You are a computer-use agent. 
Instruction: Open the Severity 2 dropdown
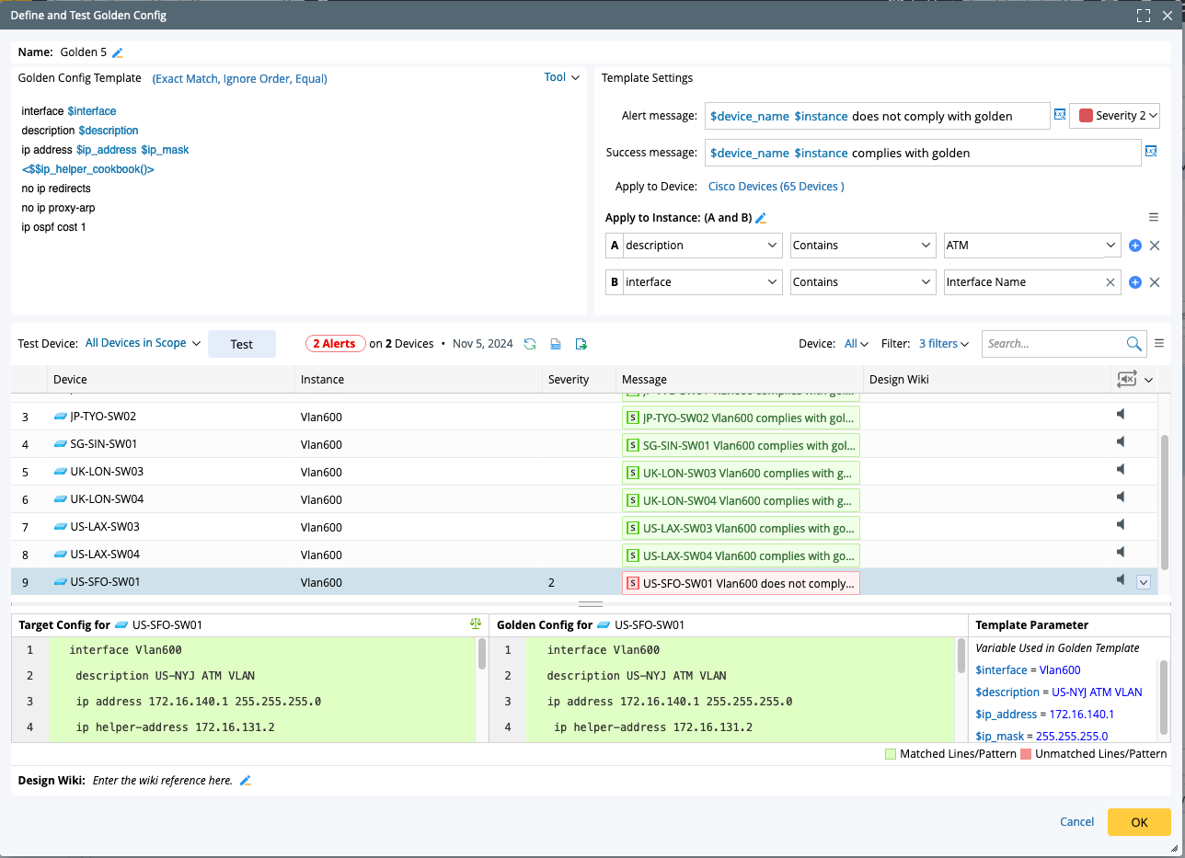(x=1114, y=116)
